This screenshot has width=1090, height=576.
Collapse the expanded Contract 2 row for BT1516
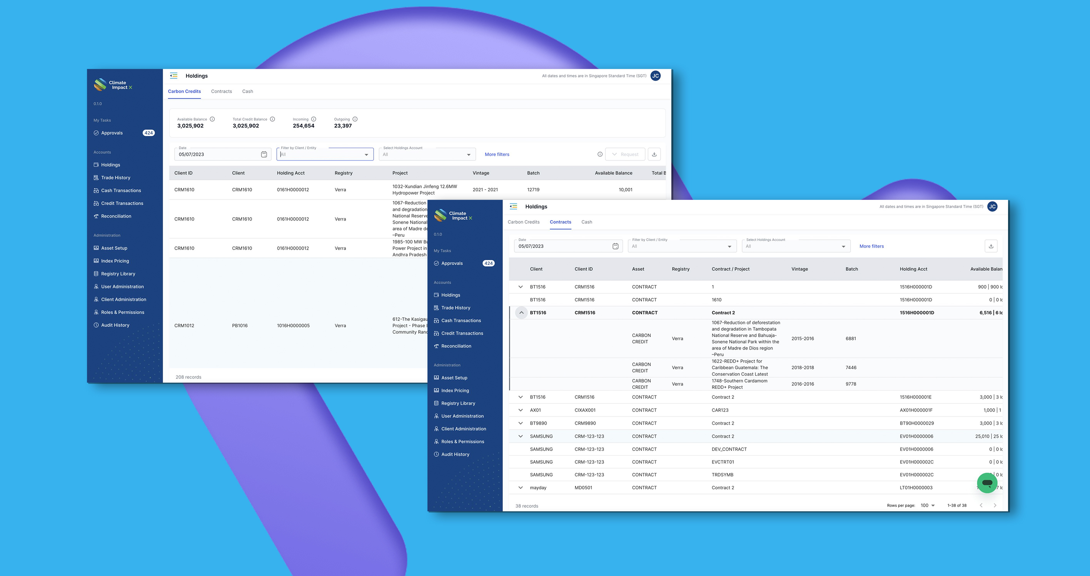click(x=521, y=313)
